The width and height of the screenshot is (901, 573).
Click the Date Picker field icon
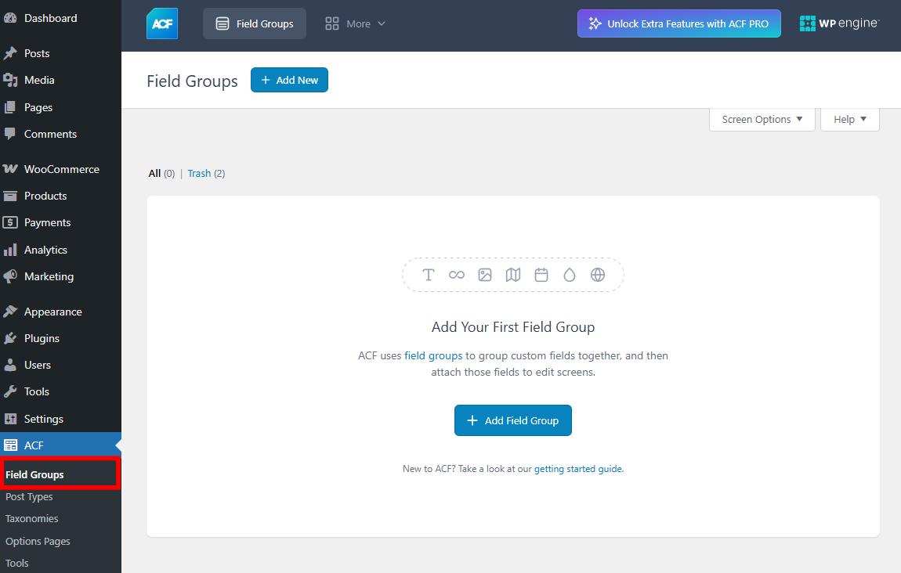541,275
